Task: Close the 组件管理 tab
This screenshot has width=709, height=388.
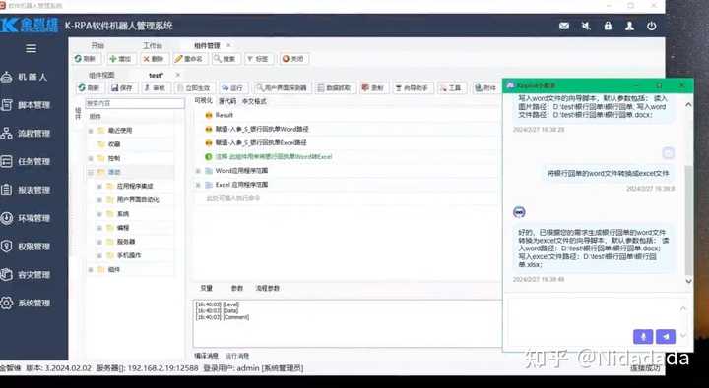Action: (228, 45)
